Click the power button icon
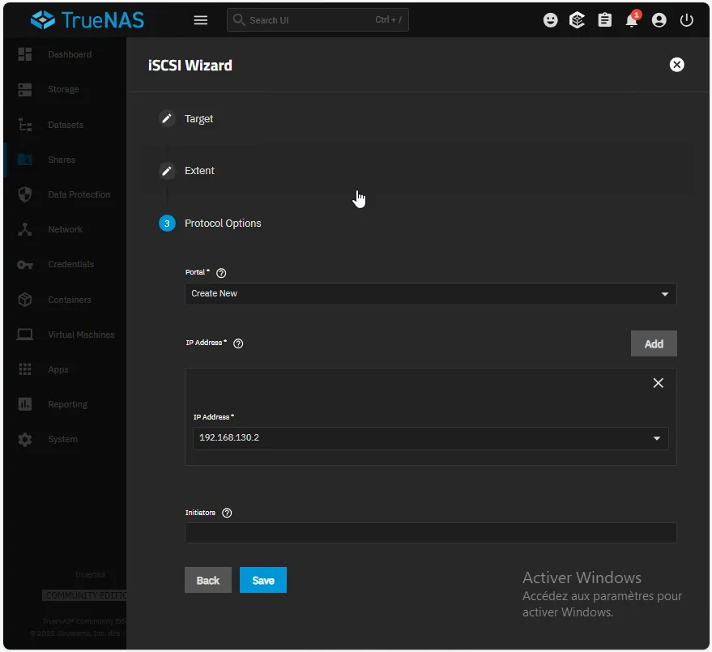This screenshot has height=652, width=712. tap(687, 20)
